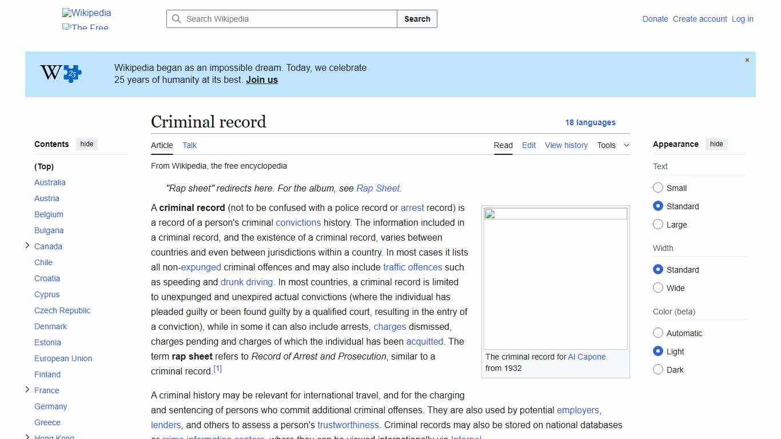Dismiss the celebration banner with the × icon
Viewport: 781px width, 439px height.
(747, 59)
